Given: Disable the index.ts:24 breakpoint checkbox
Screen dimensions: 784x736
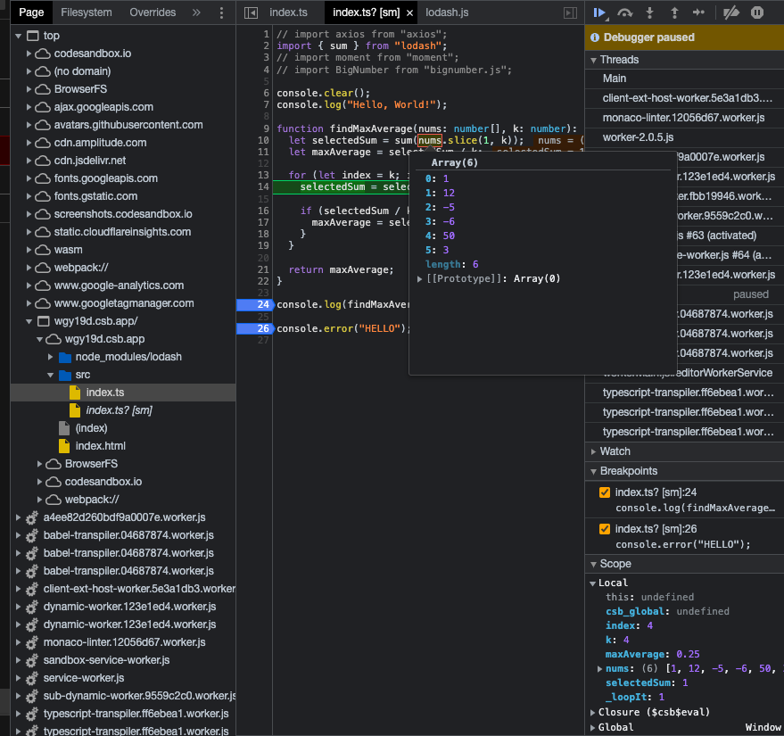Looking at the screenshot, I should [x=605, y=492].
